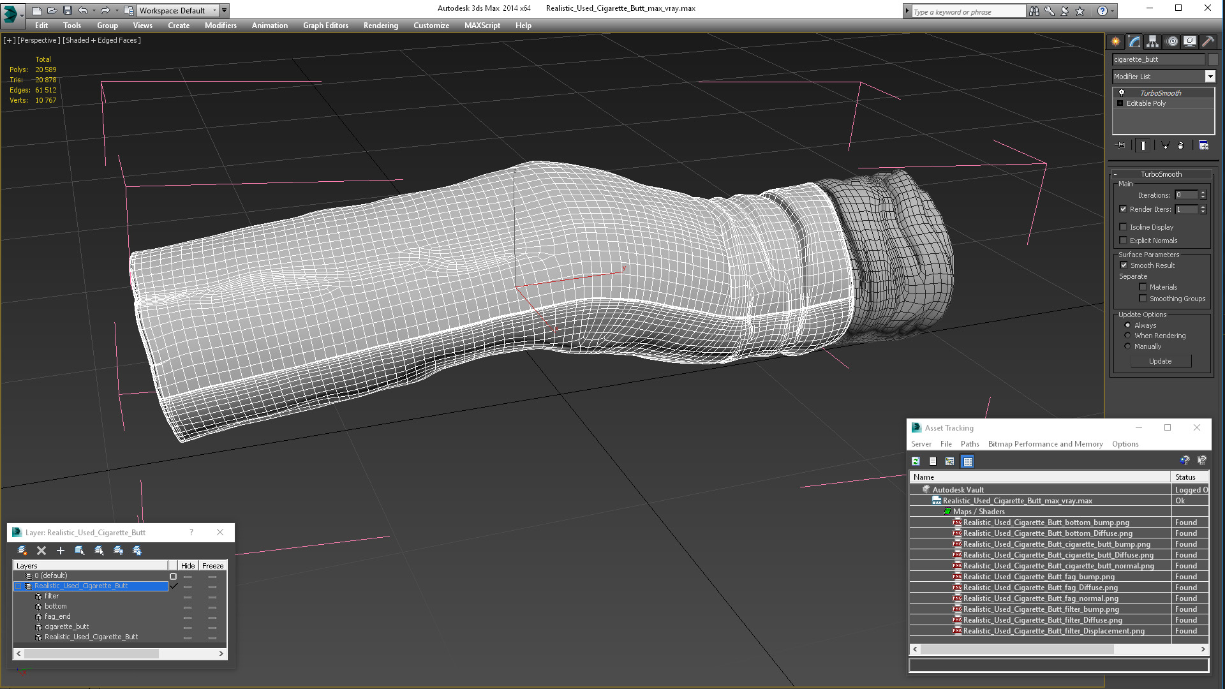
Task: Click the keyword search input field
Action: pos(968,11)
